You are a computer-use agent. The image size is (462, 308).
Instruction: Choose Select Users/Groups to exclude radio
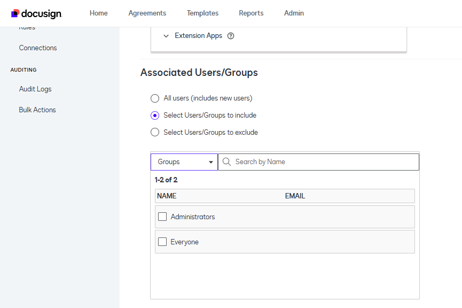(x=155, y=132)
